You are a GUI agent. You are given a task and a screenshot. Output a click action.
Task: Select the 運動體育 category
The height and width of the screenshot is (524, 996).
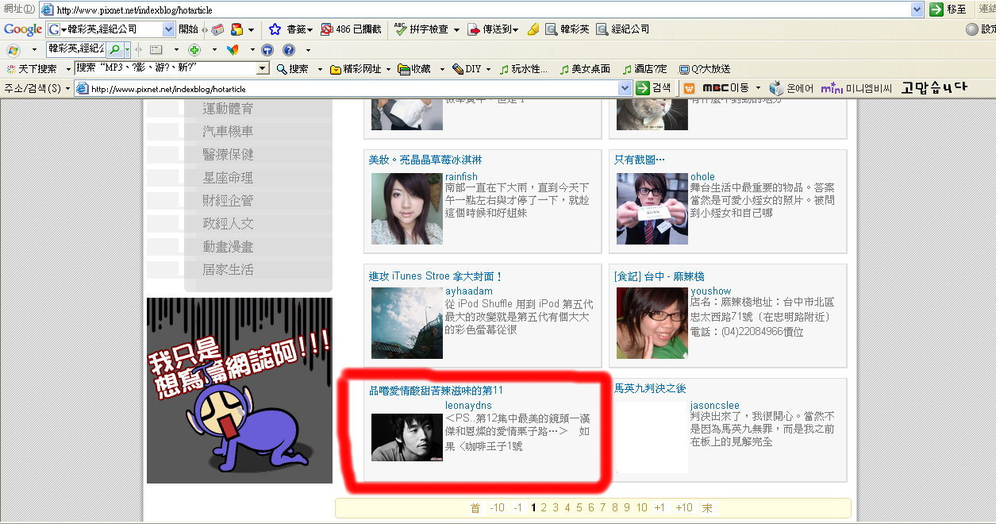click(228, 109)
